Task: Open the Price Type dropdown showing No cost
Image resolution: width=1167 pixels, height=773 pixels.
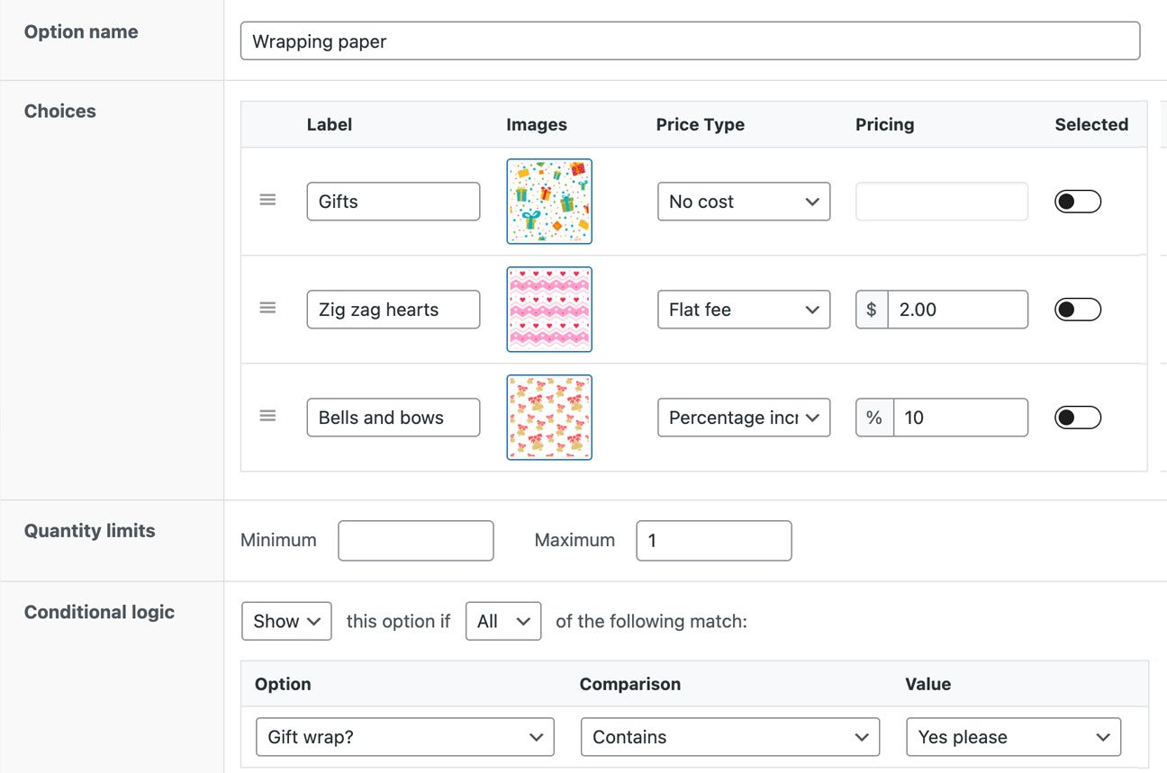Action: pos(743,201)
